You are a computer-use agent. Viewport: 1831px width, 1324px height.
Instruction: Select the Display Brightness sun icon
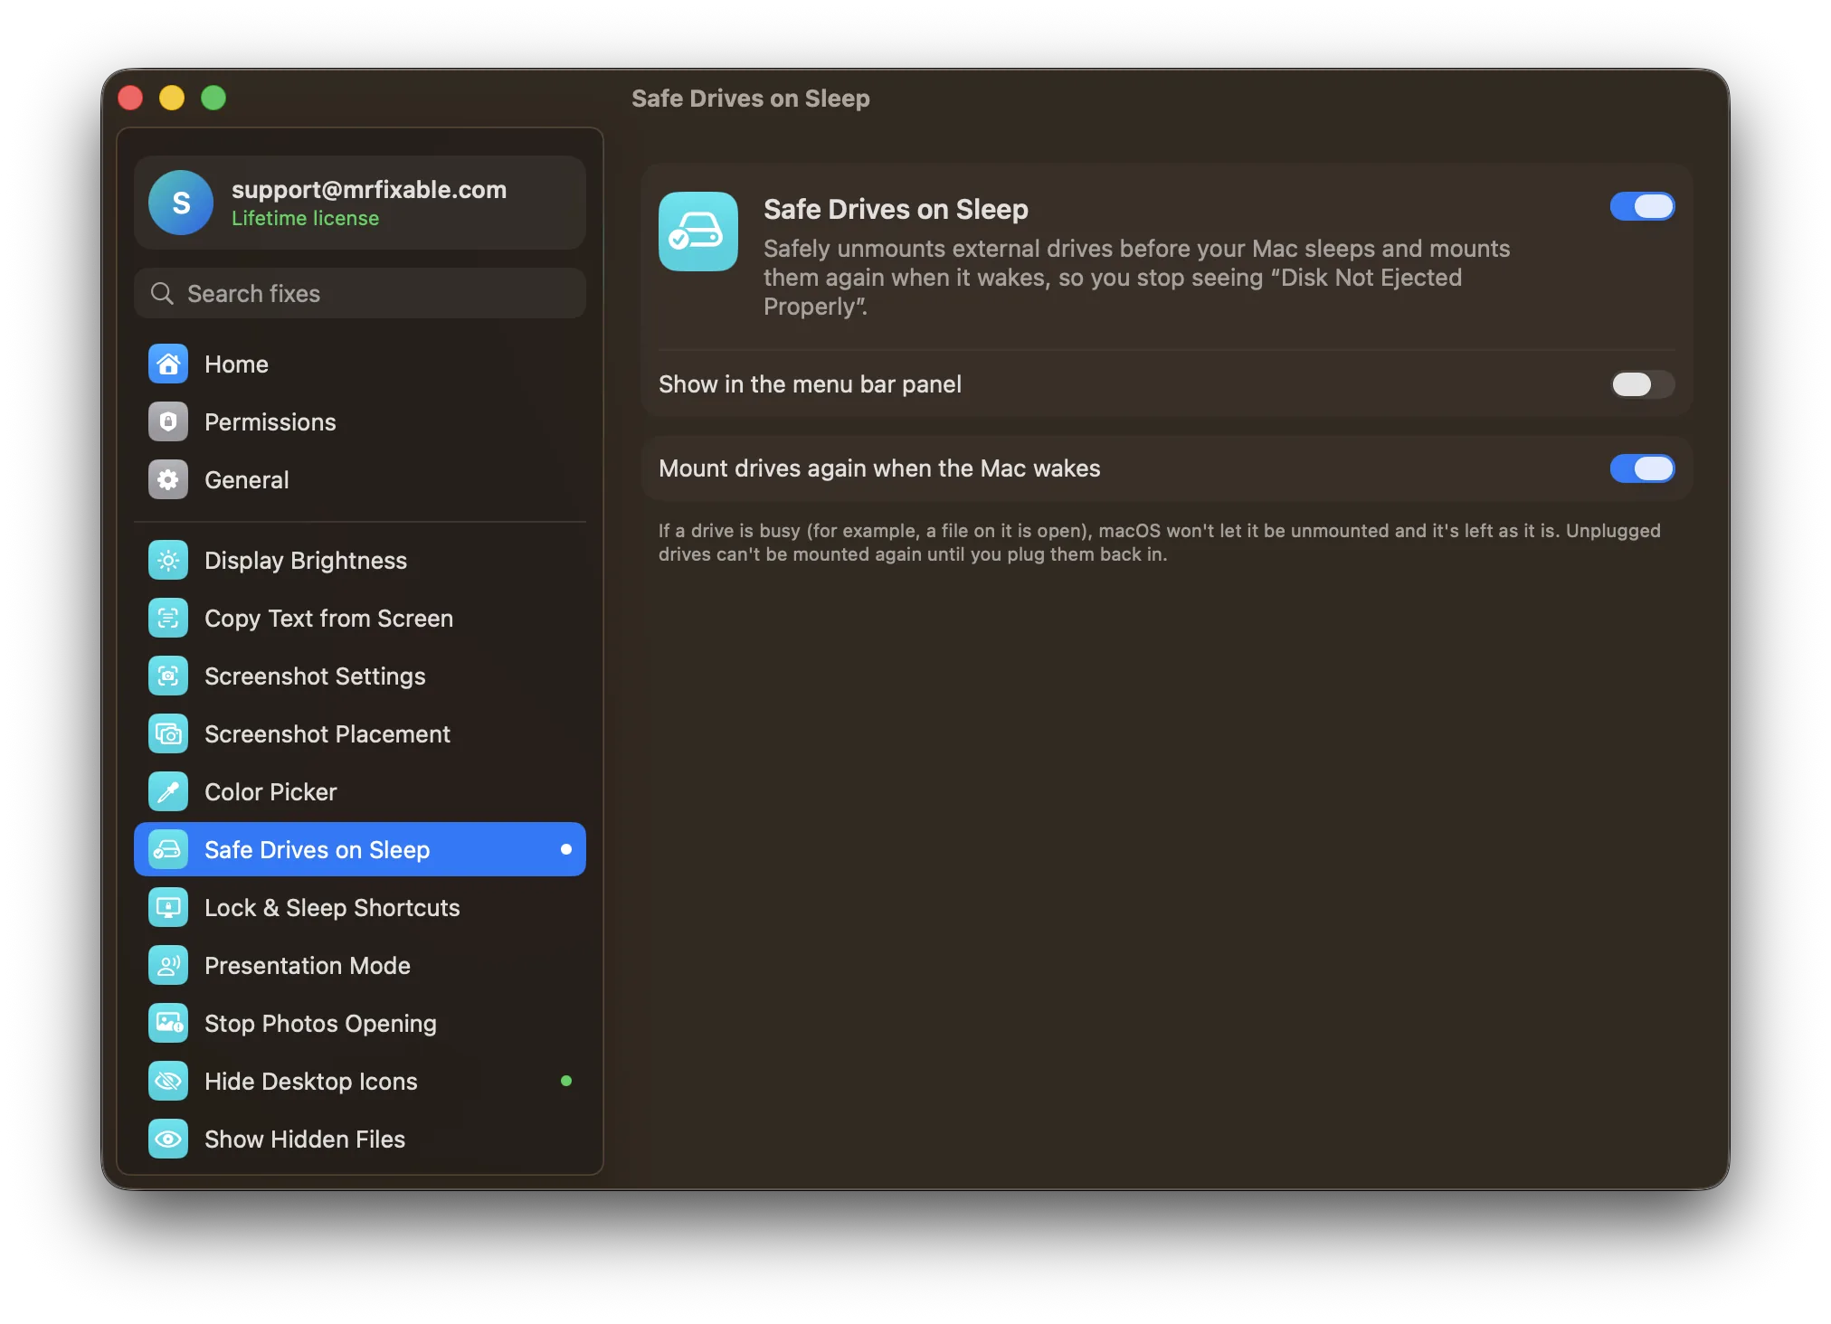pos(168,560)
